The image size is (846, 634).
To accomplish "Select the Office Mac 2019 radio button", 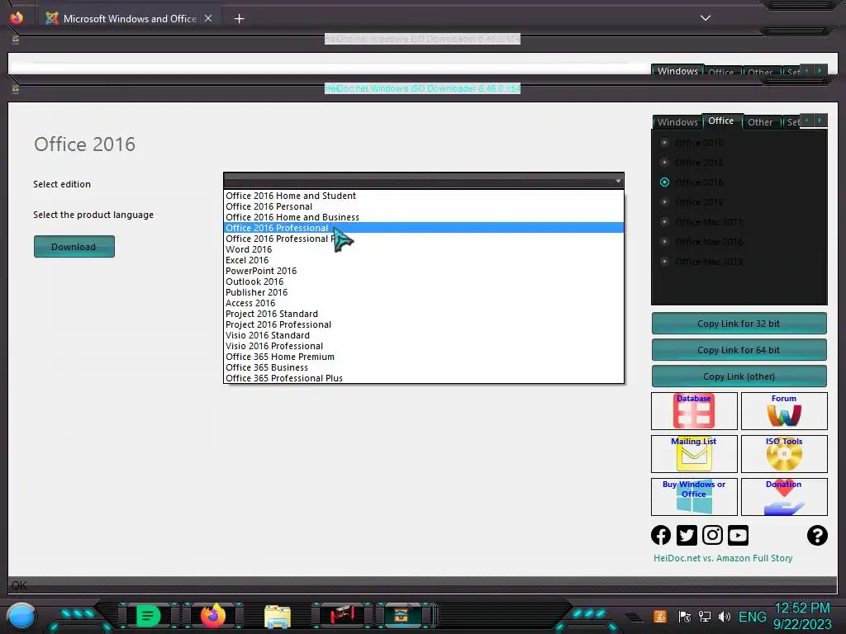I will [665, 261].
